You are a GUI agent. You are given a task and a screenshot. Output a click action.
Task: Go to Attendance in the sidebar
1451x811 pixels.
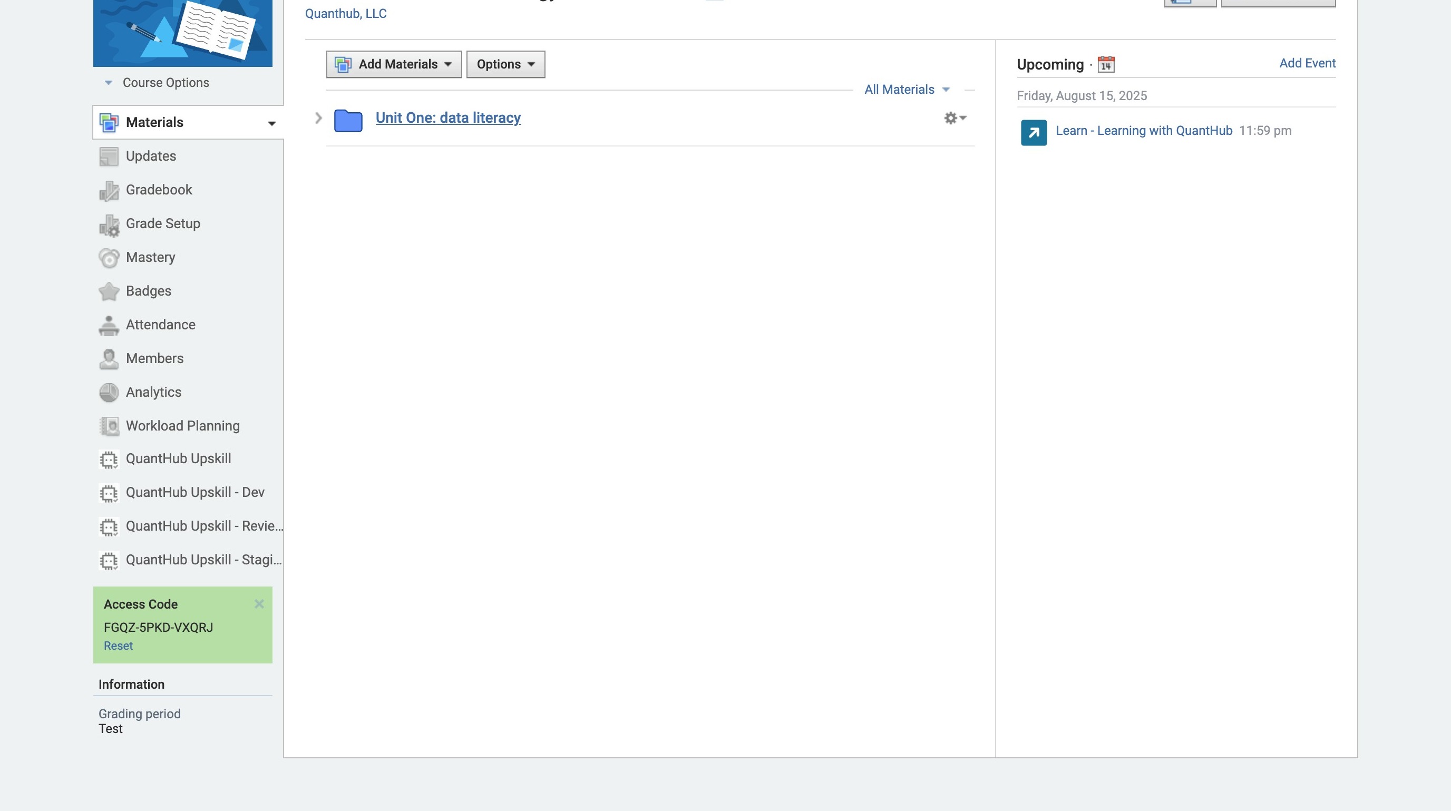[160, 325]
